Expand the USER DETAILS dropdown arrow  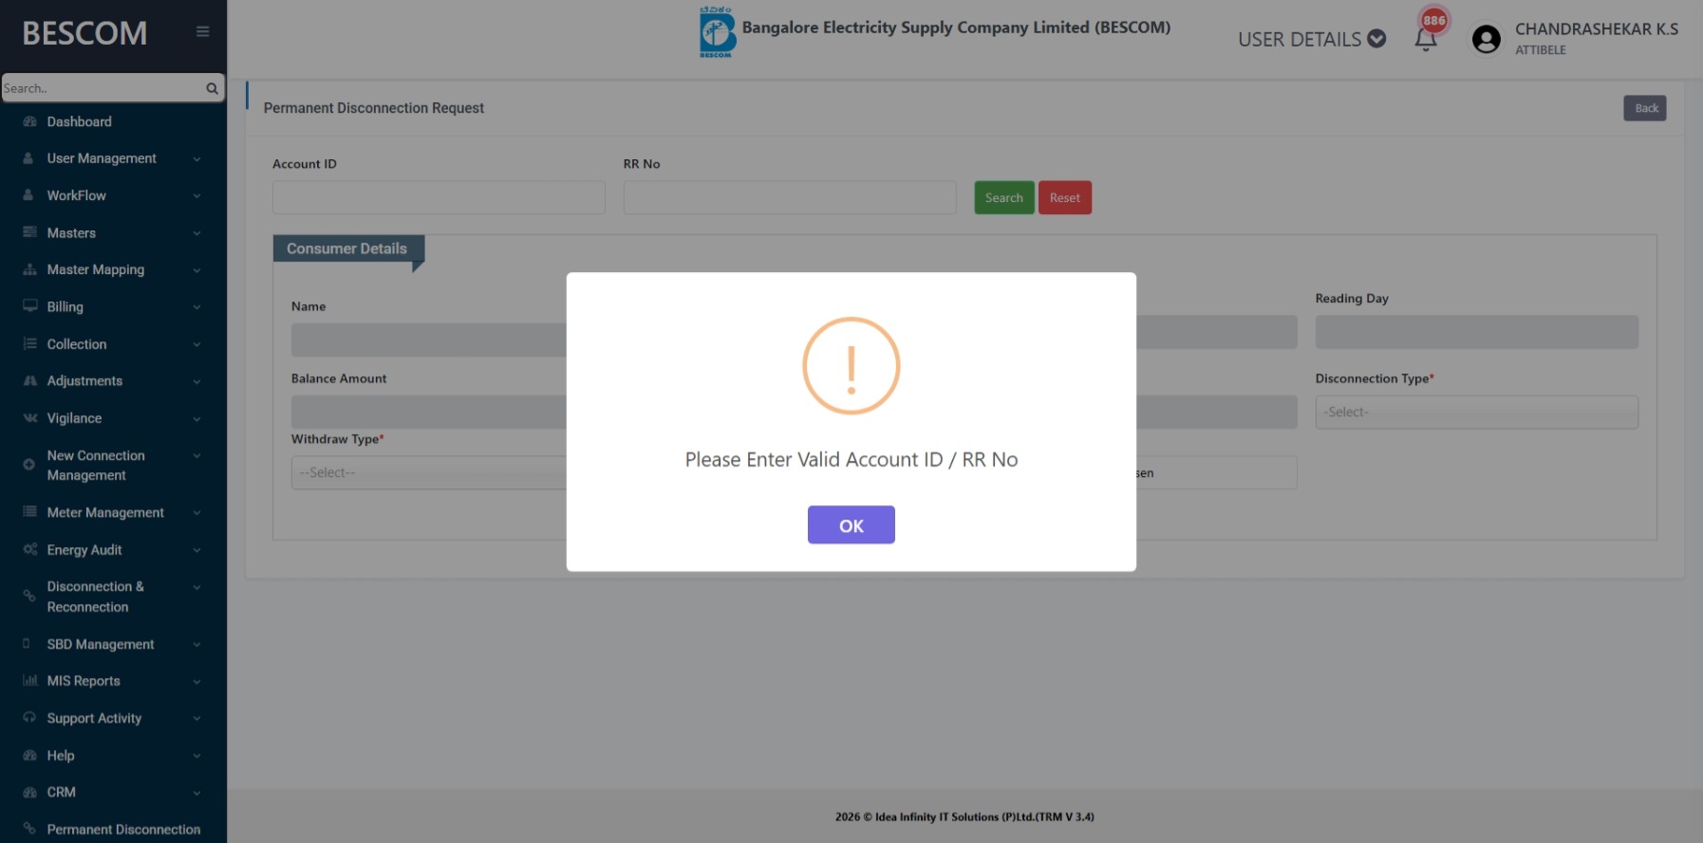[1376, 39]
